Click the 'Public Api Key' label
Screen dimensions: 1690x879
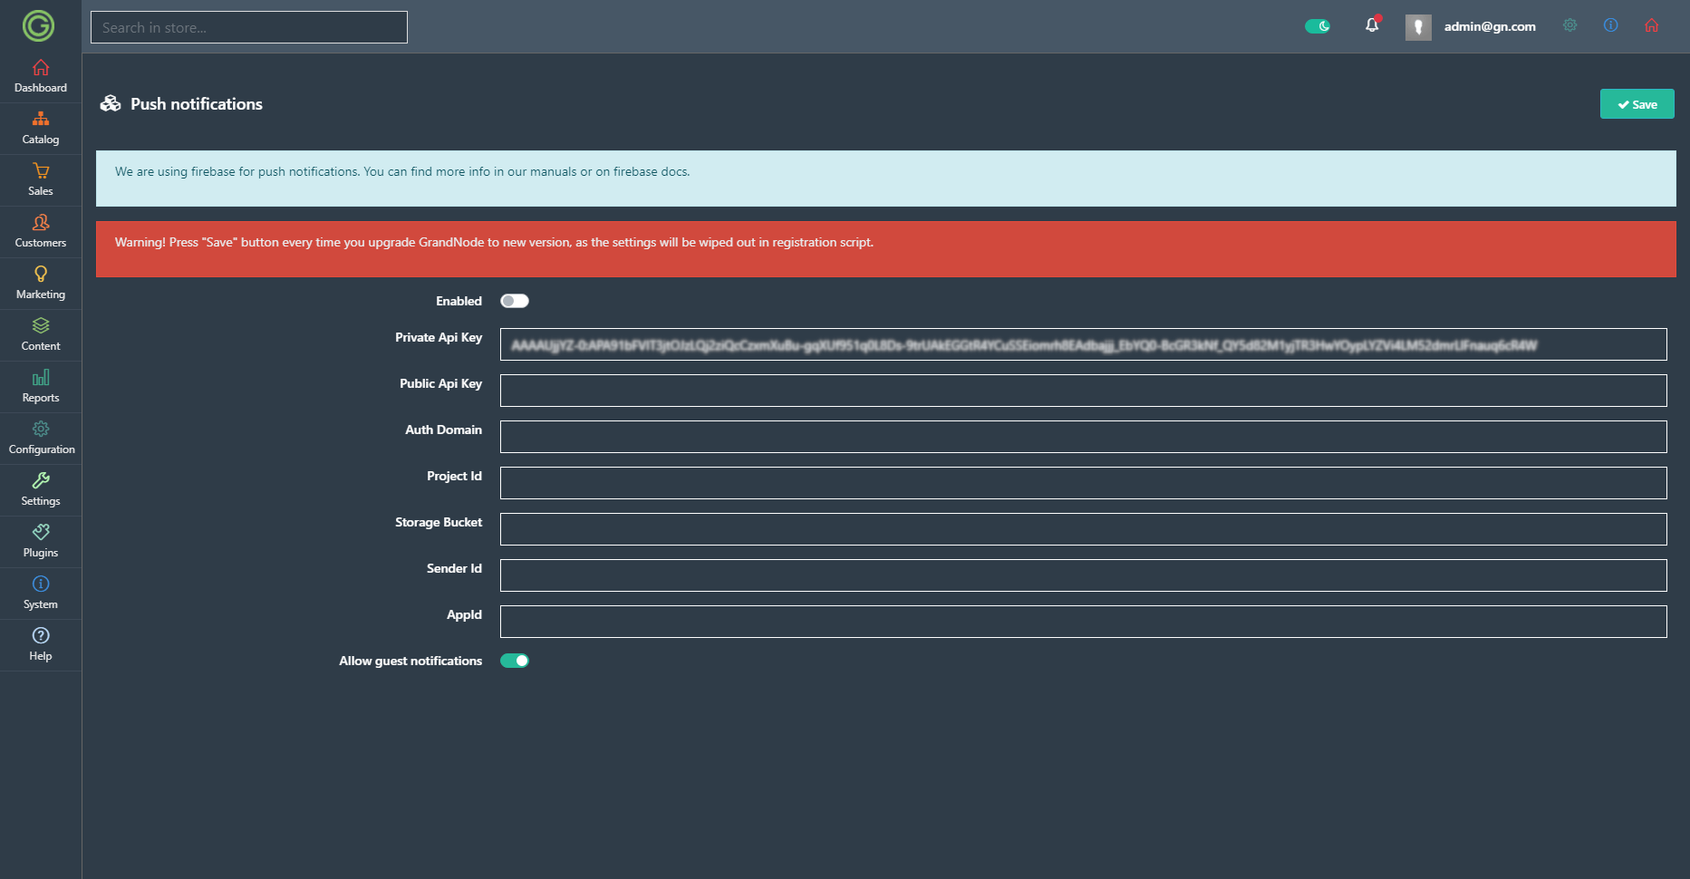(x=440, y=383)
